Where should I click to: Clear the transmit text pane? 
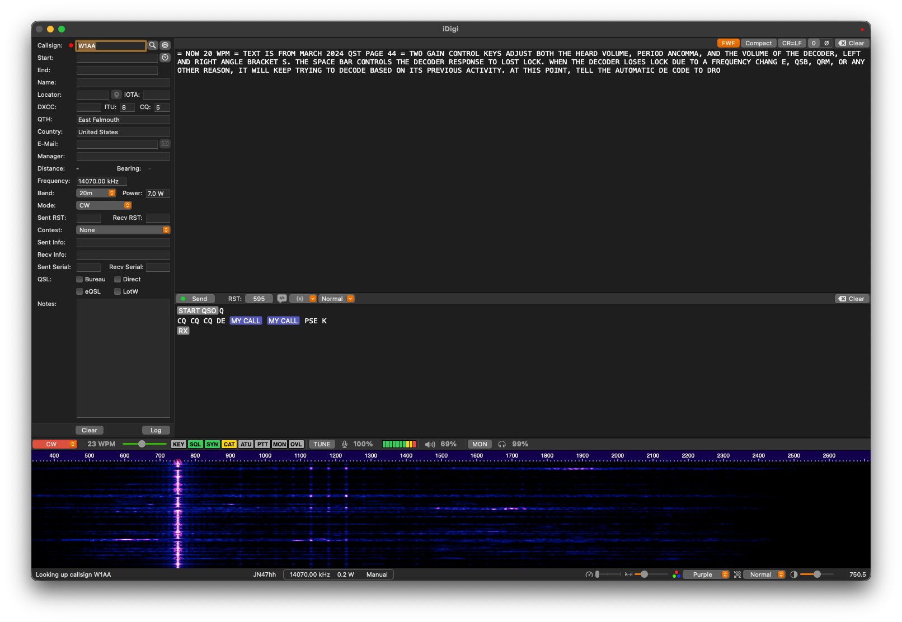852,299
